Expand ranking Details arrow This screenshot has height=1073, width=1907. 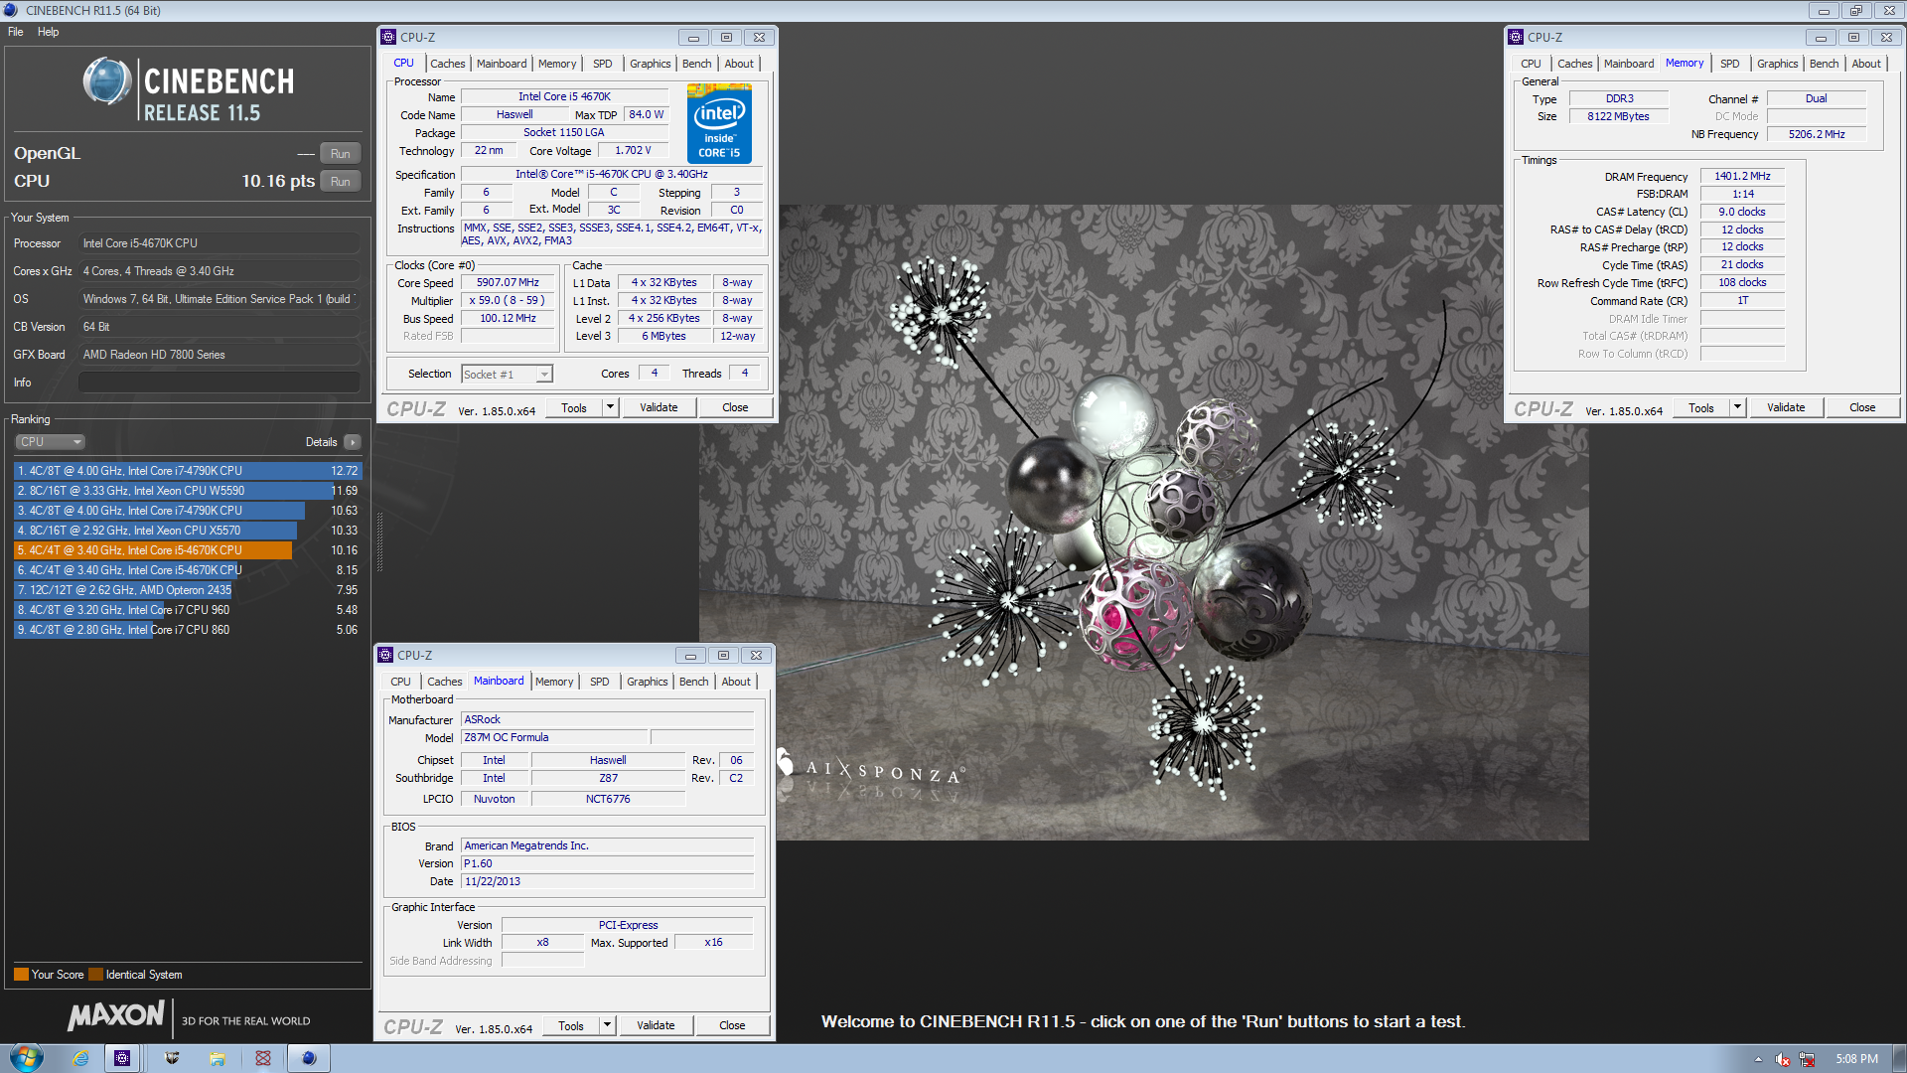click(x=353, y=442)
